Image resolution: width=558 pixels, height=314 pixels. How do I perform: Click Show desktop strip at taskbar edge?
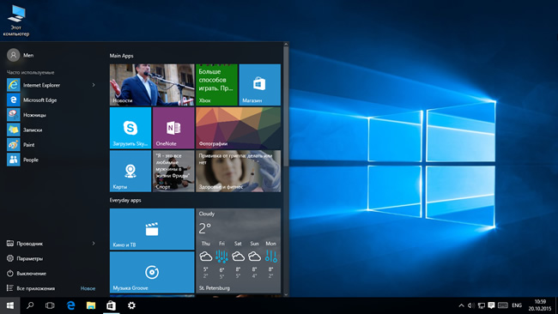[556, 305]
